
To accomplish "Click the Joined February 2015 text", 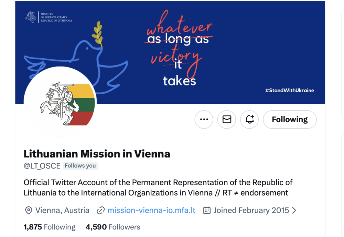I will point(251,210).
